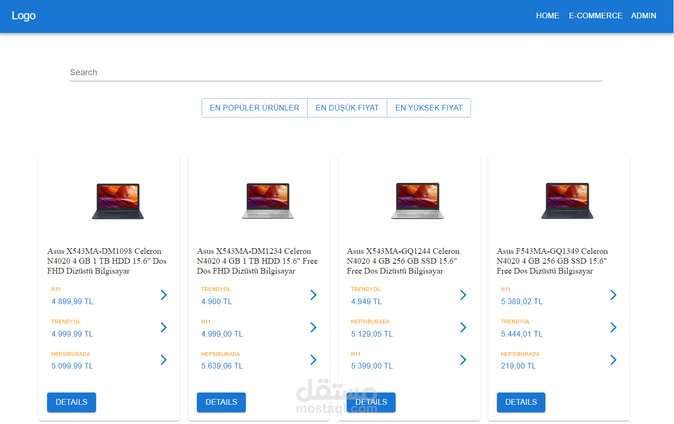Open the ADMIN section
This screenshot has width=674, height=424.
click(x=643, y=16)
